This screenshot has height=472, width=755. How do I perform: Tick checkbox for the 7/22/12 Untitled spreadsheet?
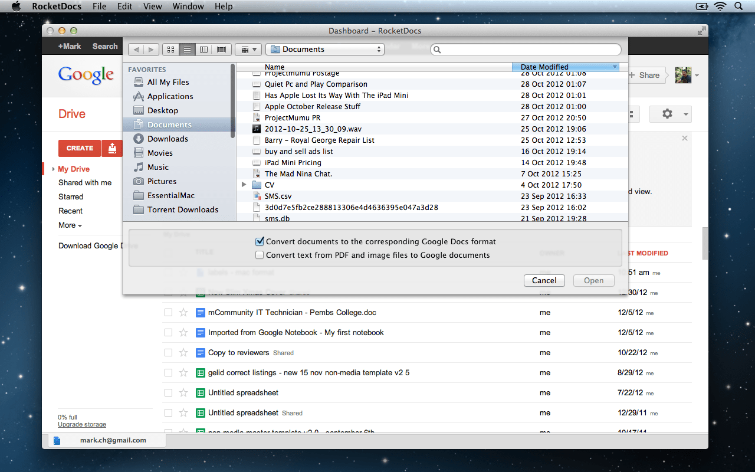point(168,393)
